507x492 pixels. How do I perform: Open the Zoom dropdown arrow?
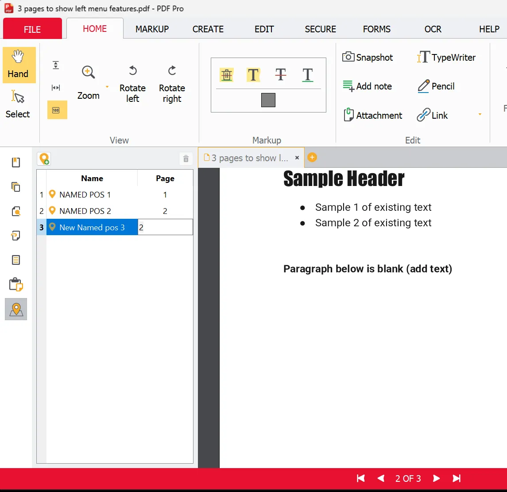pos(107,87)
